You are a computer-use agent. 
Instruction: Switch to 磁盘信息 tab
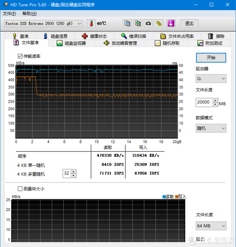coord(55,36)
